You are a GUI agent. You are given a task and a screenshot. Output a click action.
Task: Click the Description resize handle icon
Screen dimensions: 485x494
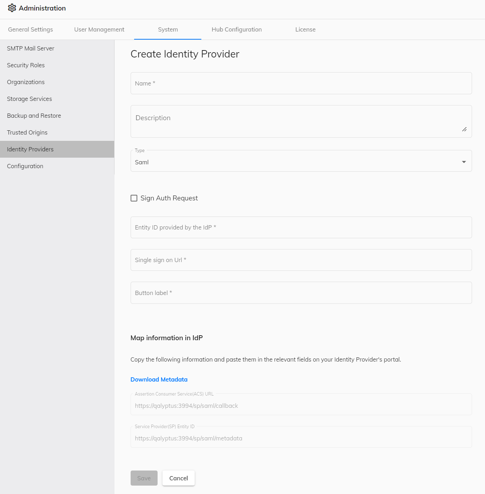pyautogui.click(x=464, y=130)
